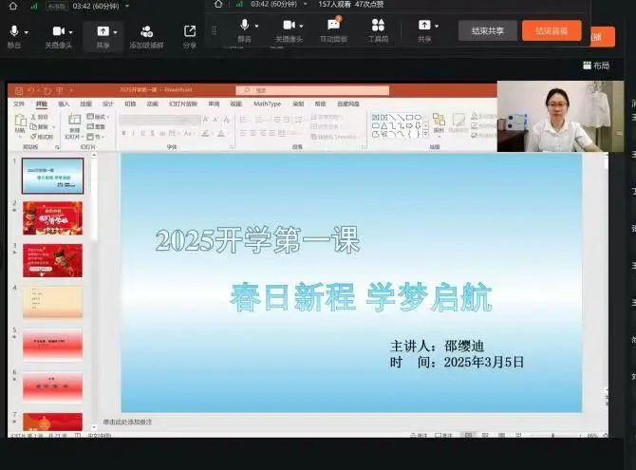Expand the dropdown arrow beside the microphone icon

(258, 26)
